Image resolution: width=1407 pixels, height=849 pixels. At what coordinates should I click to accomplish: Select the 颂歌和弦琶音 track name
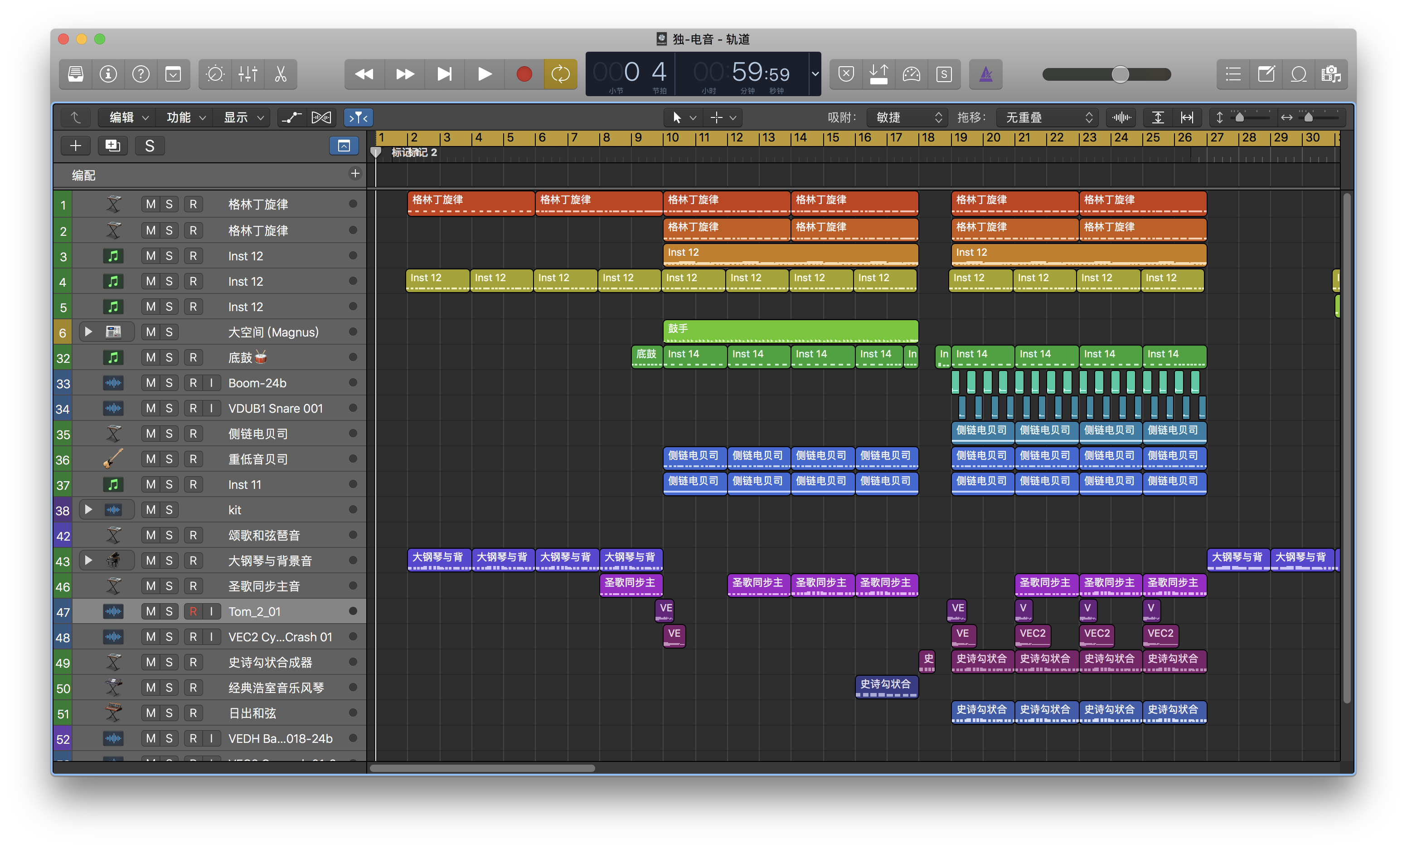point(264,535)
